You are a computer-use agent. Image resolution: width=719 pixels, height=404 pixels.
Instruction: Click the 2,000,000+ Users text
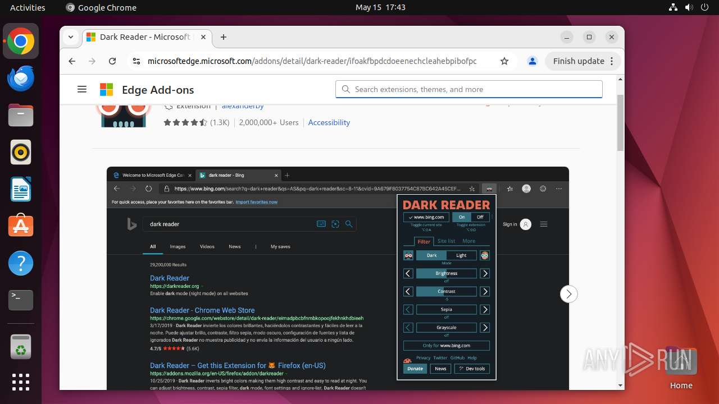tap(269, 122)
